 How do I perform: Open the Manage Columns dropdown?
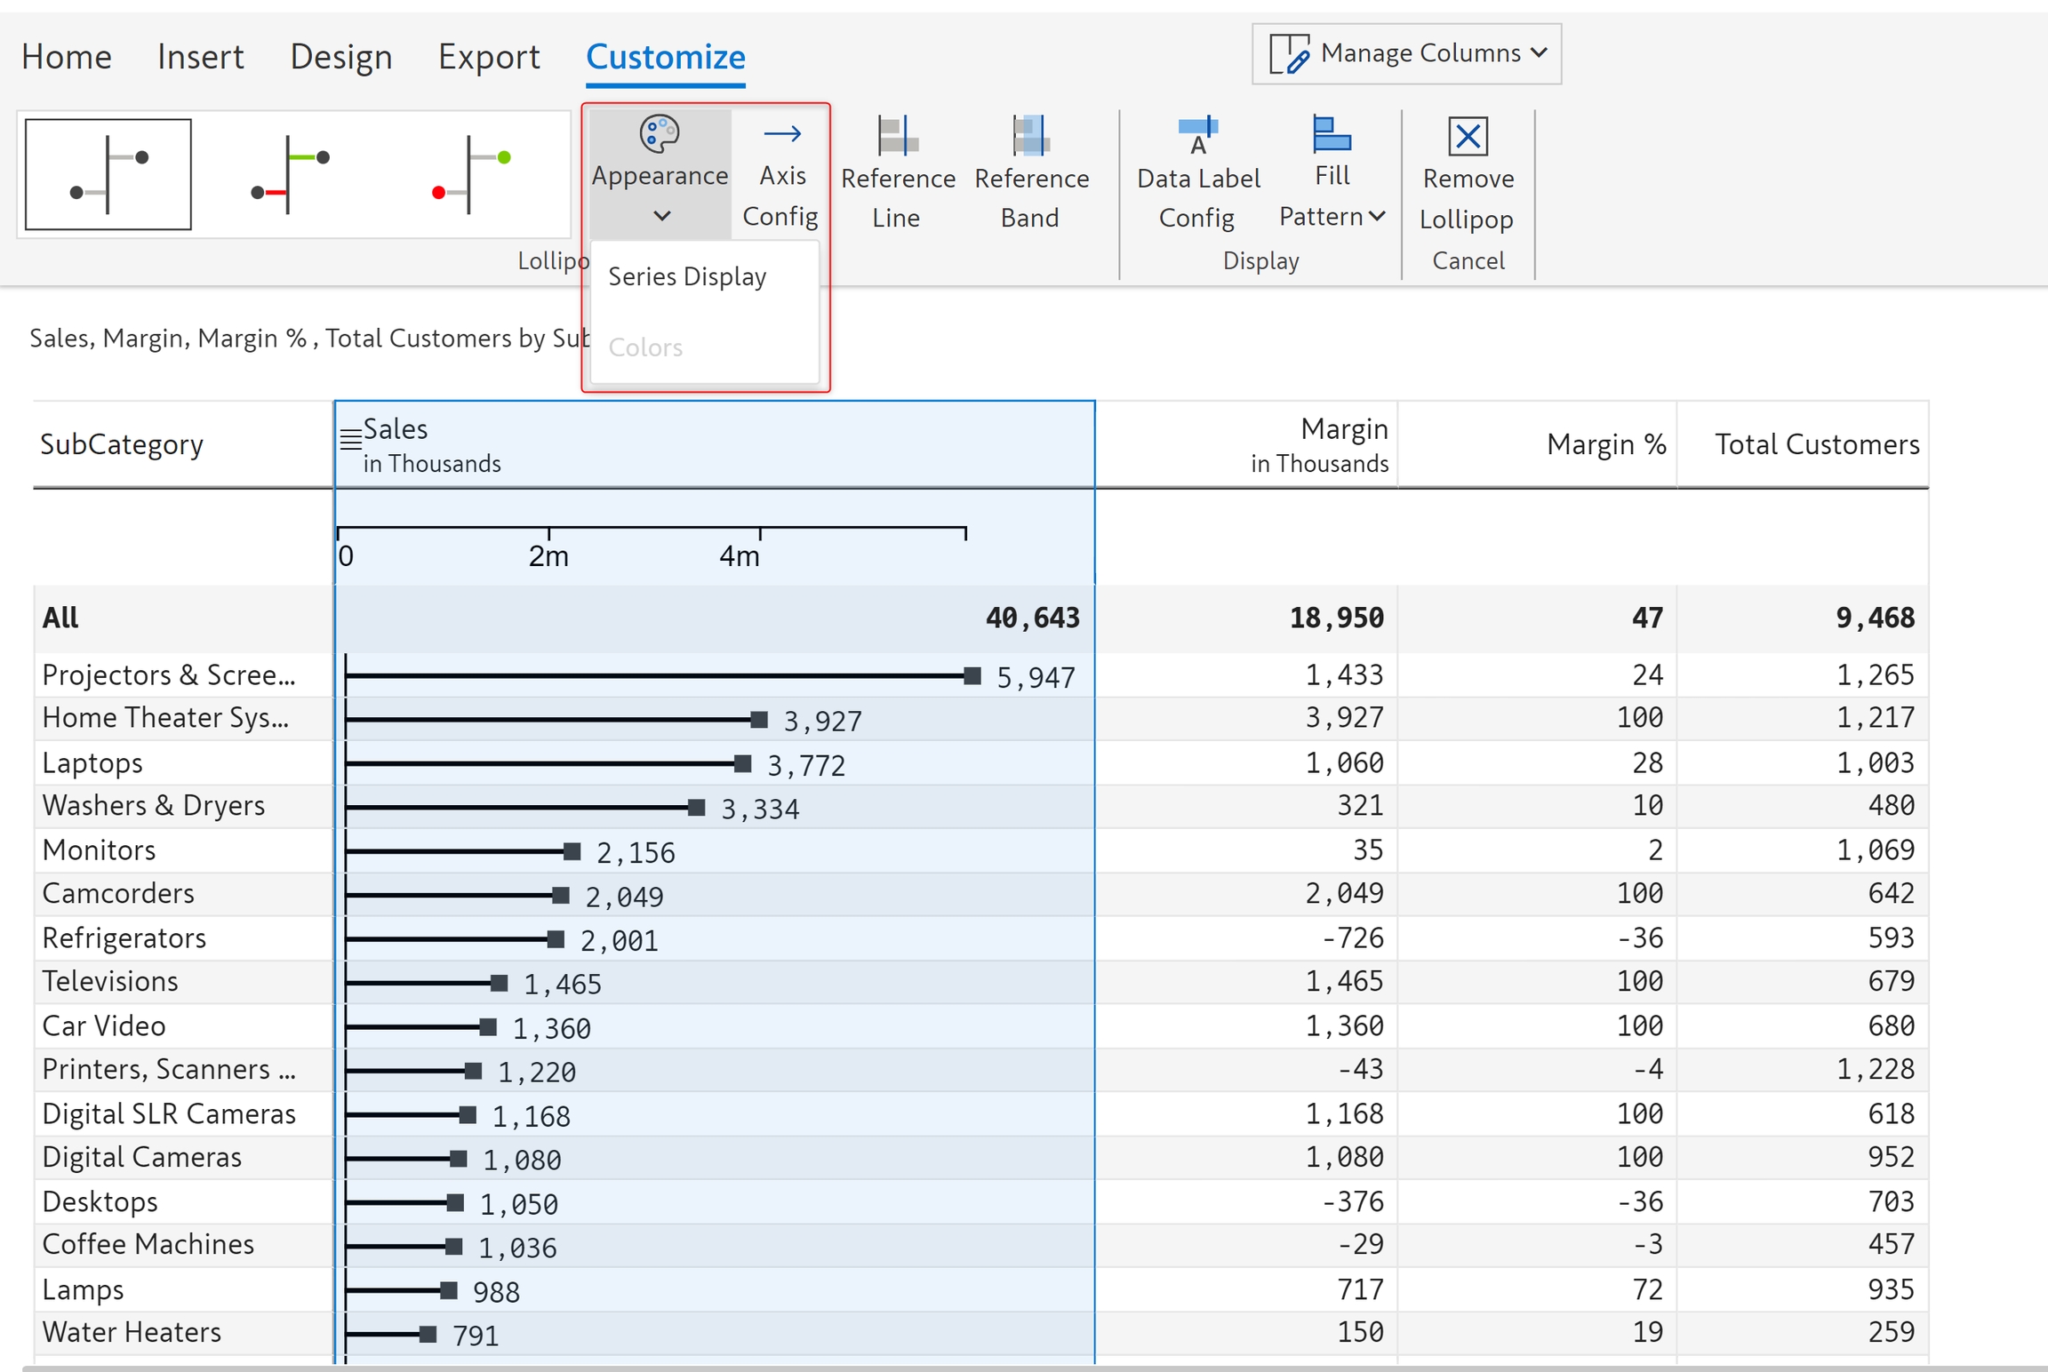pyautogui.click(x=1406, y=54)
